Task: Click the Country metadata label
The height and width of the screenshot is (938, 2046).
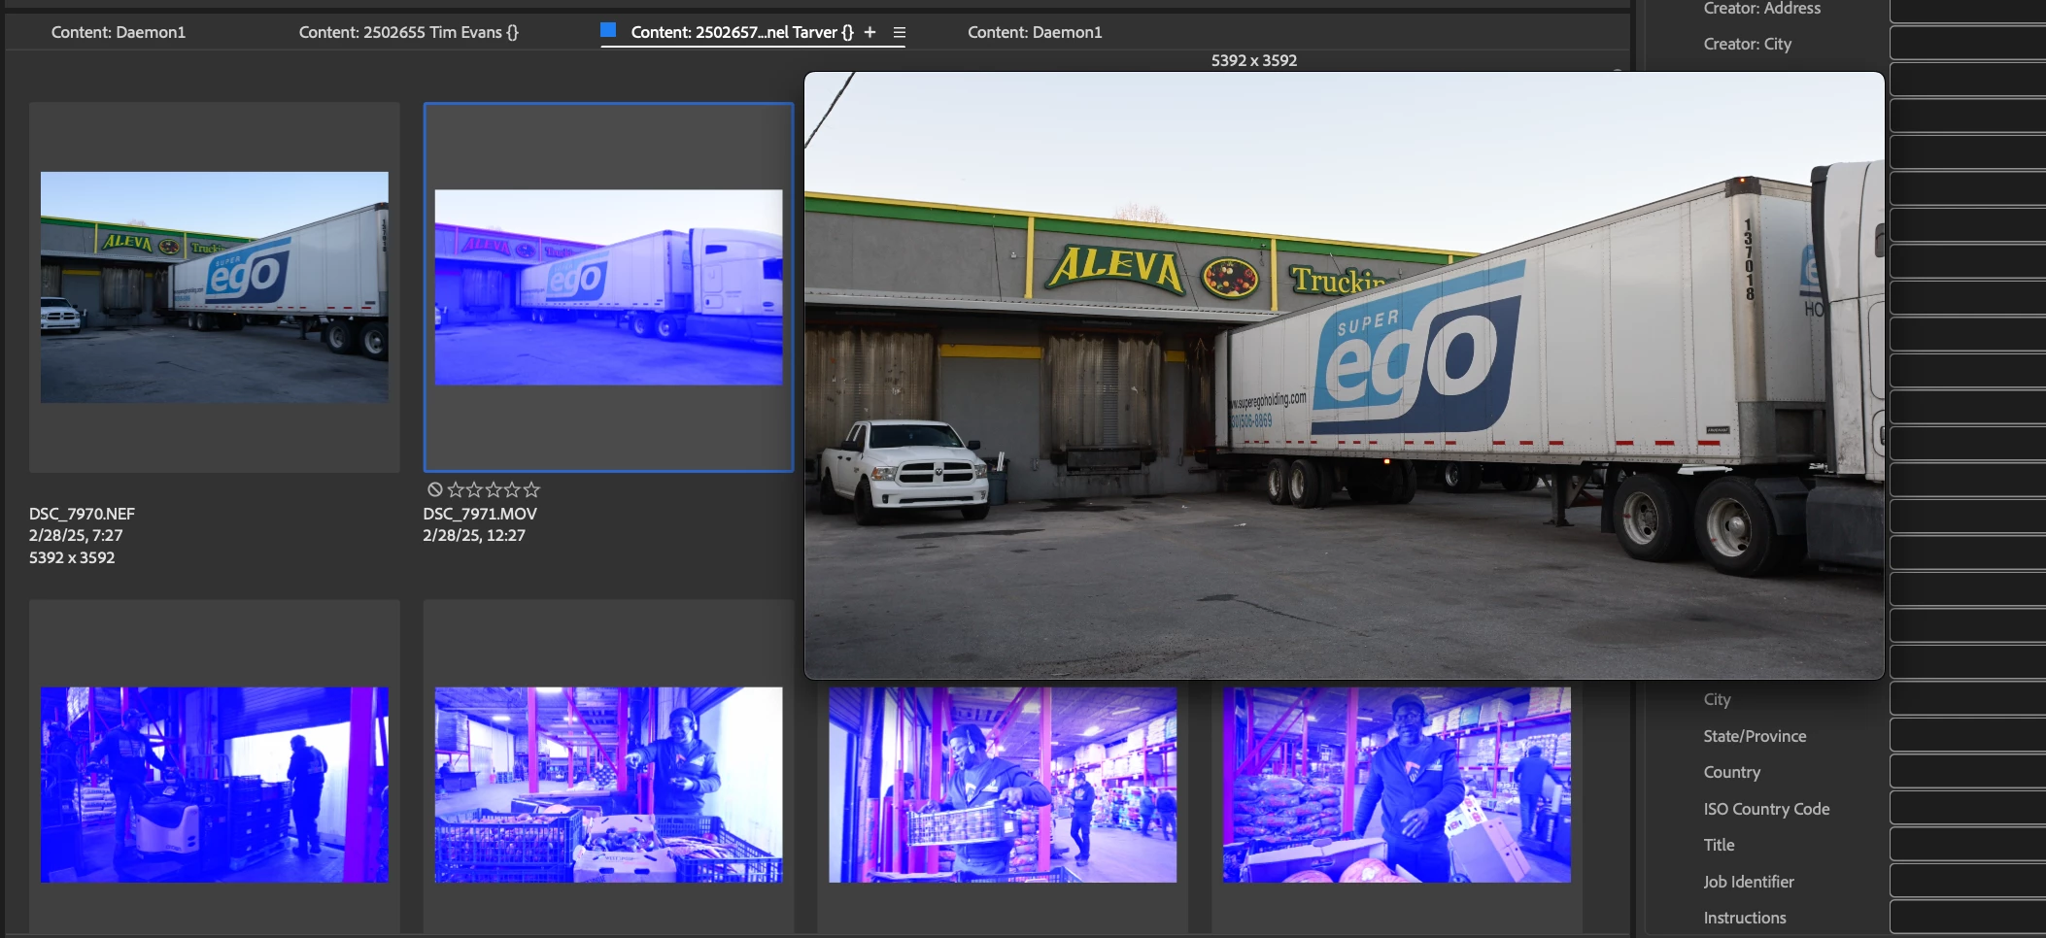Action: pyautogui.click(x=1731, y=772)
